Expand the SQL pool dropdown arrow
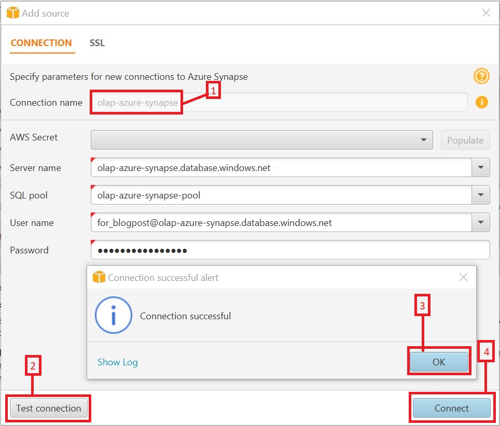Image resolution: width=500 pixels, height=426 pixels. [x=480, y=195]
